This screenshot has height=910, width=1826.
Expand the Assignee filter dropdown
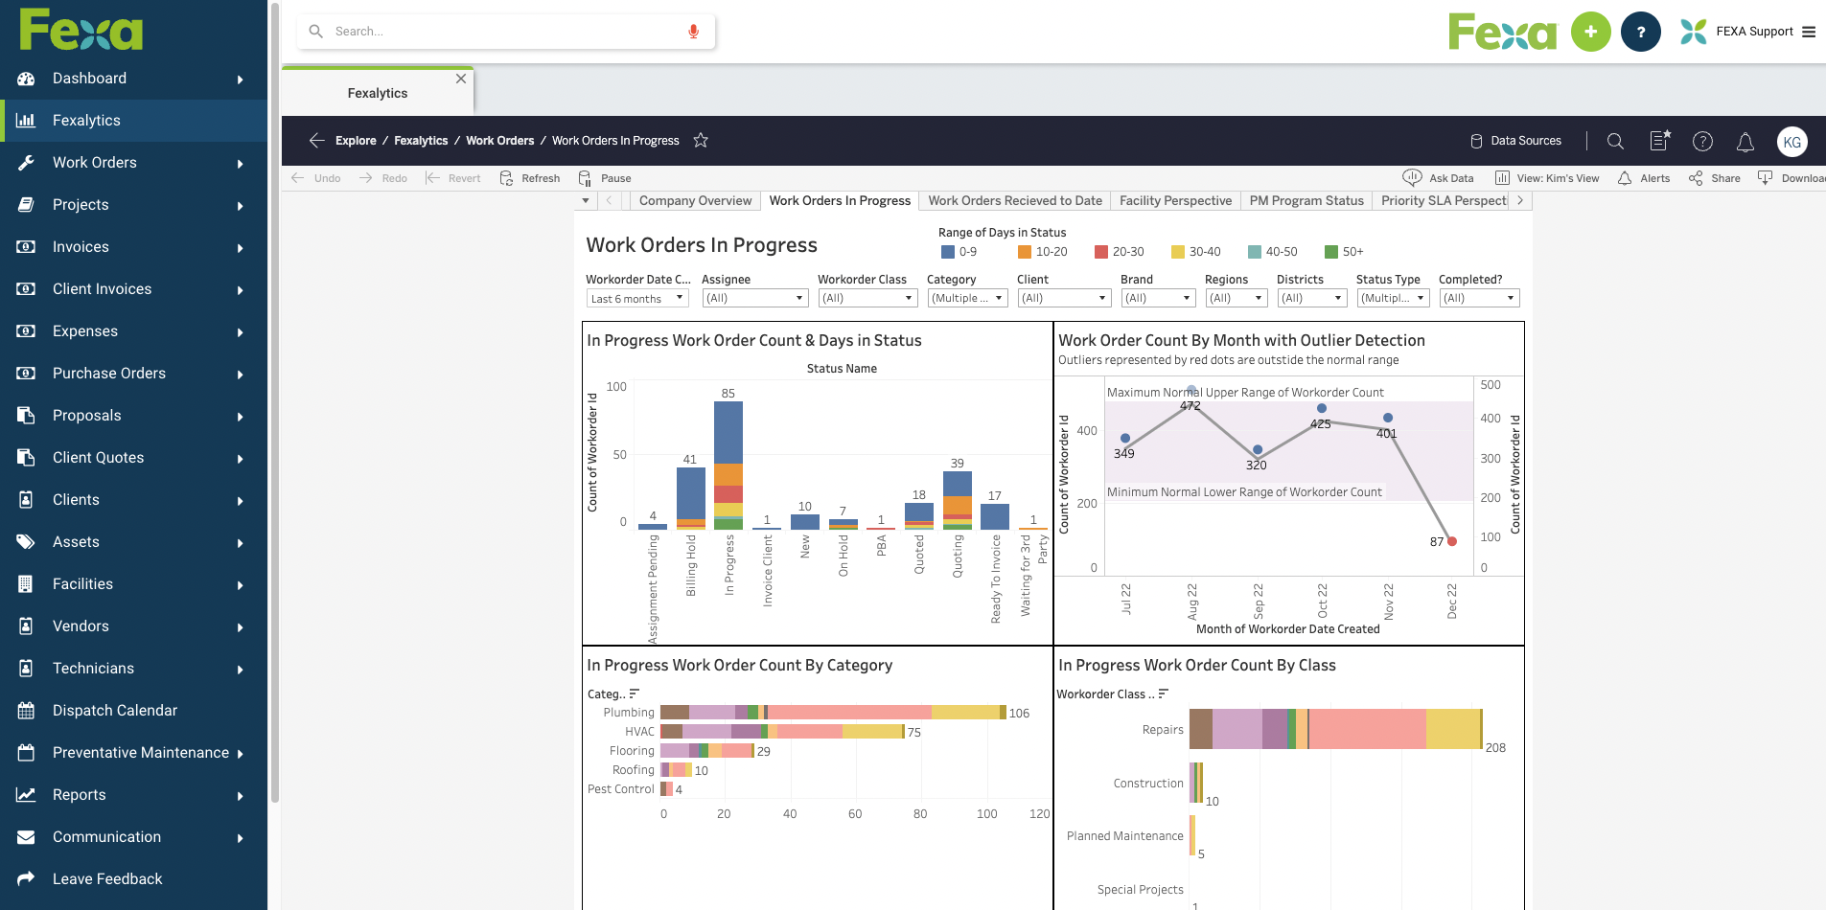coord(754,298)
